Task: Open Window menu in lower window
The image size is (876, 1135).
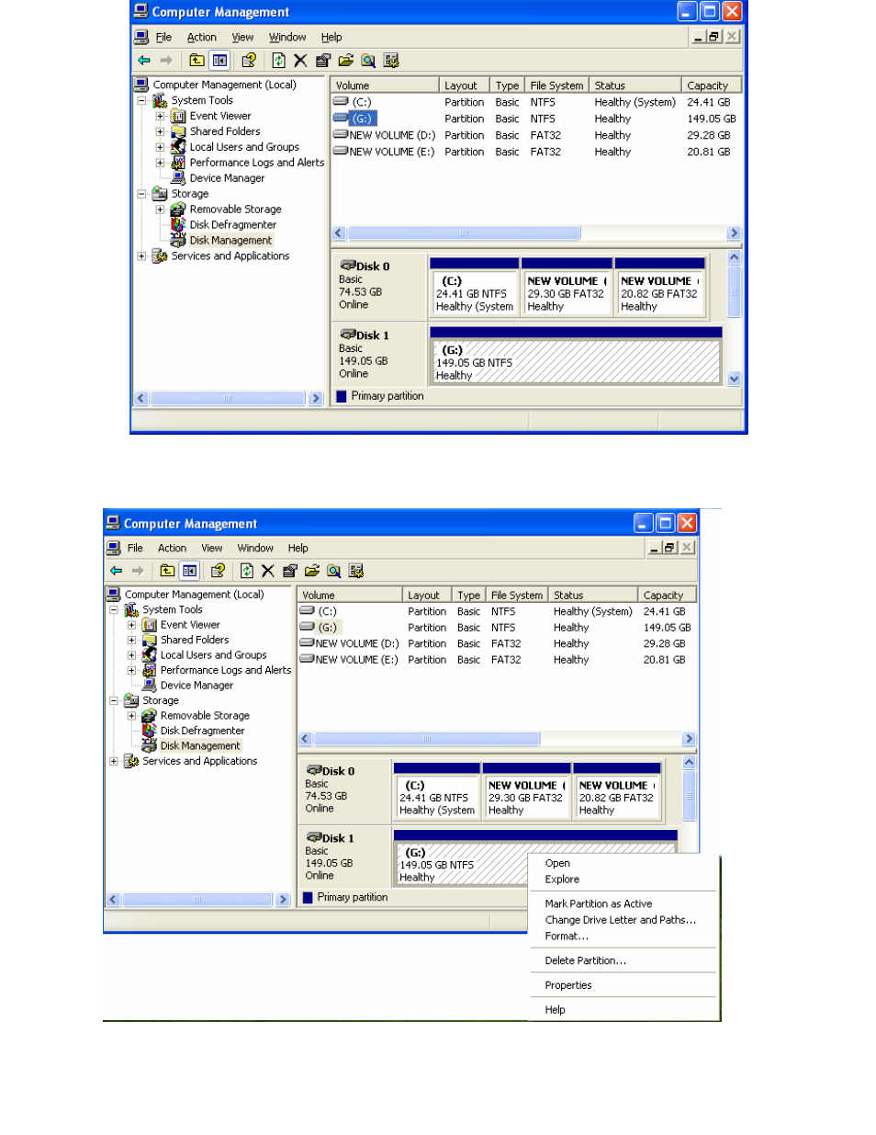Action: [255, 548]
